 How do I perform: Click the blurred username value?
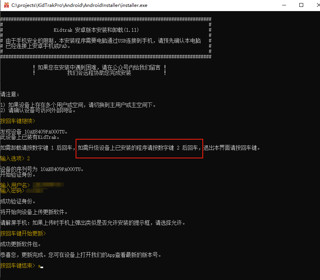pyautogui.click(x=48, y=185)
